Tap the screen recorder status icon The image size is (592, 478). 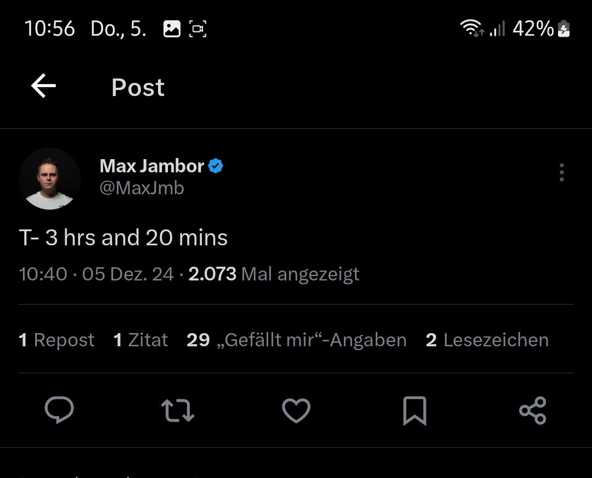coord(198,29)
